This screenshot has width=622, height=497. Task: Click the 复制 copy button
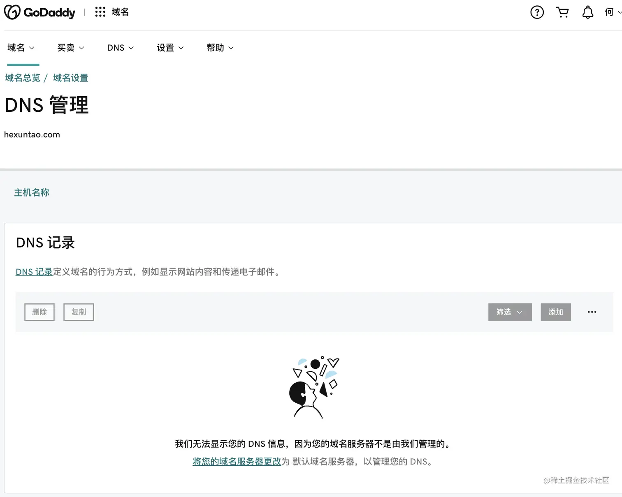pyautogui.click(x=78, y=312)
